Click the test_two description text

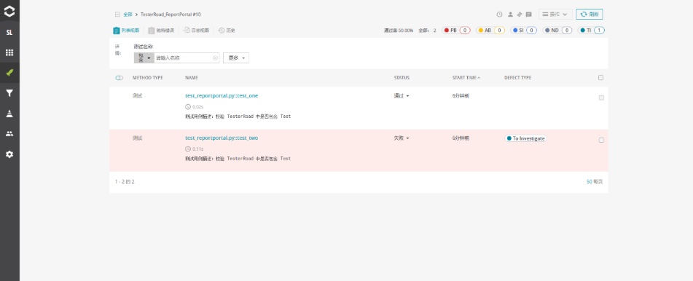[238, 159]
